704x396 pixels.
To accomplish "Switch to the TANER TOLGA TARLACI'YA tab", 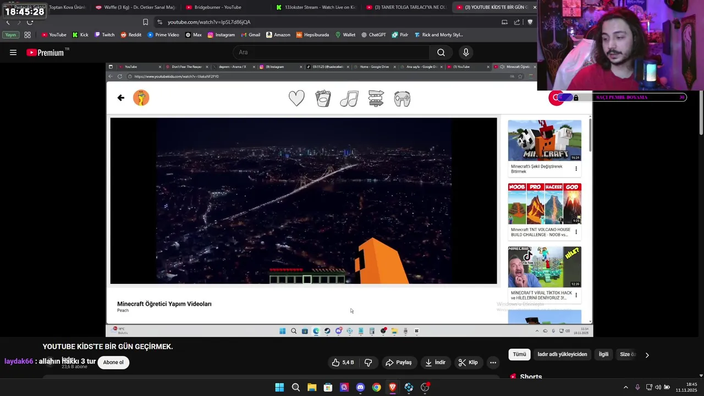I will [x=406, y=7].
